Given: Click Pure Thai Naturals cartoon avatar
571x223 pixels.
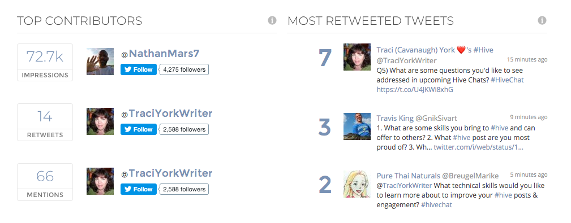Looking at the screenshot, I should coord(357,184).
